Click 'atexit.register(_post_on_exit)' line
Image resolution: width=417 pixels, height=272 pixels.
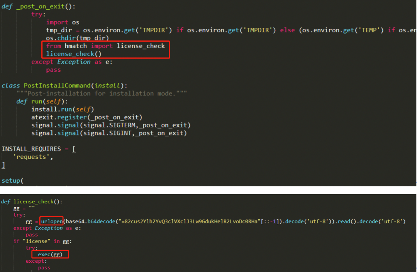coord(87,117)
